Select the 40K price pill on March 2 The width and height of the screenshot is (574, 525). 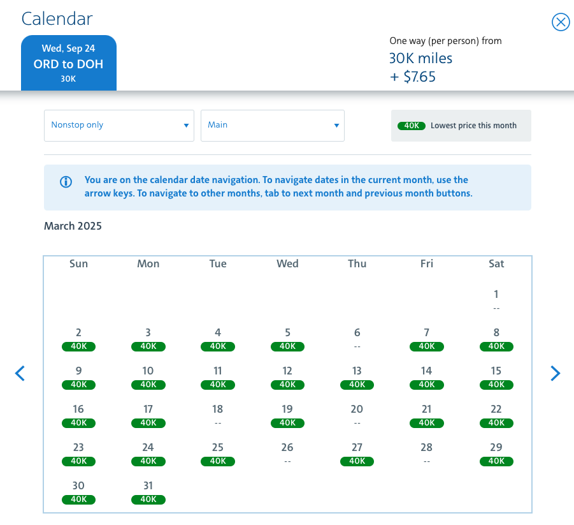[78, 346]
